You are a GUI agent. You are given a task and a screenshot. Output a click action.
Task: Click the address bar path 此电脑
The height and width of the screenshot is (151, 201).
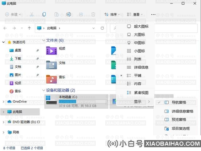pos(52,28)
